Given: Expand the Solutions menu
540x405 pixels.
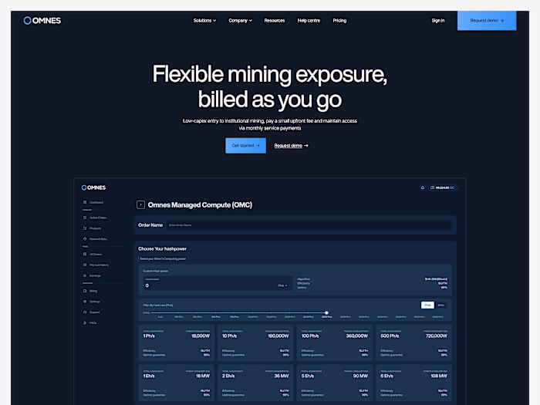Looking at the screenshot, I should pyautogui.click(x=204, y=21).
